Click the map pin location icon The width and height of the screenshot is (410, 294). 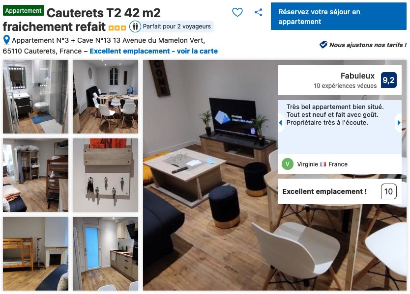[x=6, y=40]
